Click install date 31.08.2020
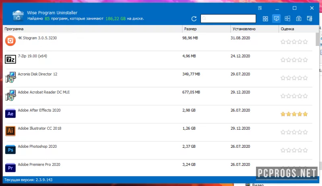This screenshot has height=186, width=322. pos(240,38)
